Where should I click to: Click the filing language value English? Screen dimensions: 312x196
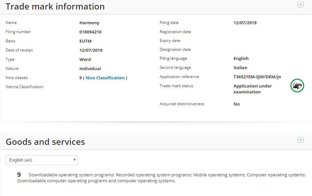point(241,58)
